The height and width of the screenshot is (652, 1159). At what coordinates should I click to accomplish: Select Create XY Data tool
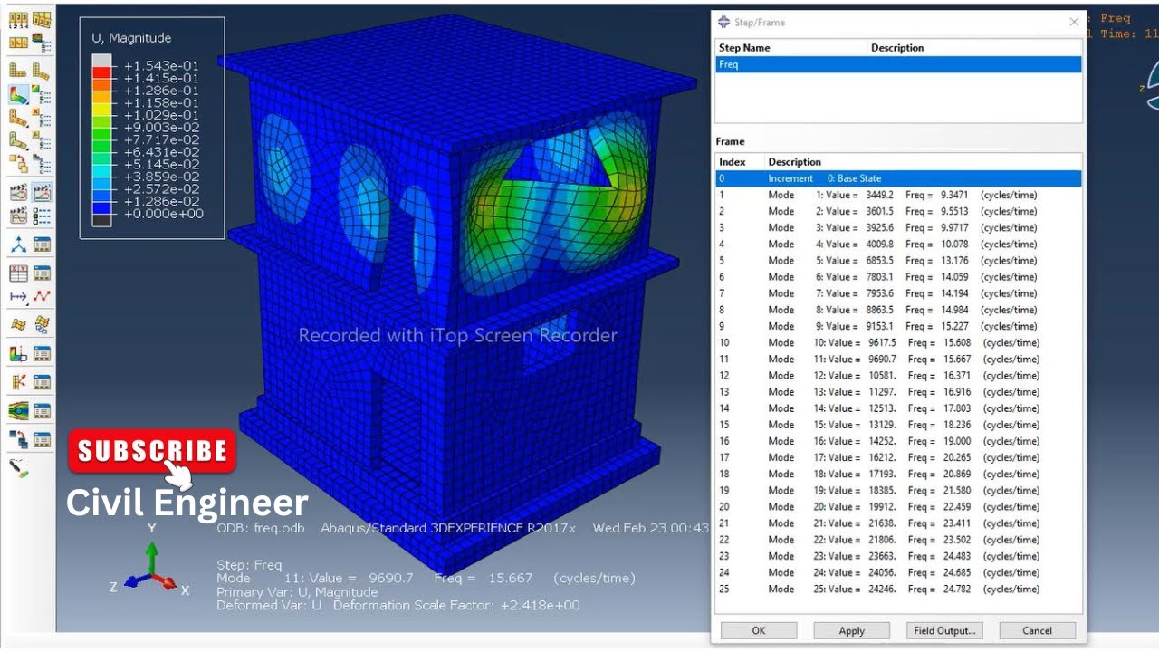17,273
